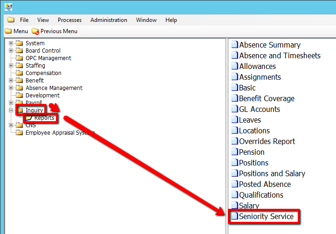Image resolution: width=336 pixels, height=234 pixels.
Task: Expand the Absence Management node
Action: click(11, 88)
